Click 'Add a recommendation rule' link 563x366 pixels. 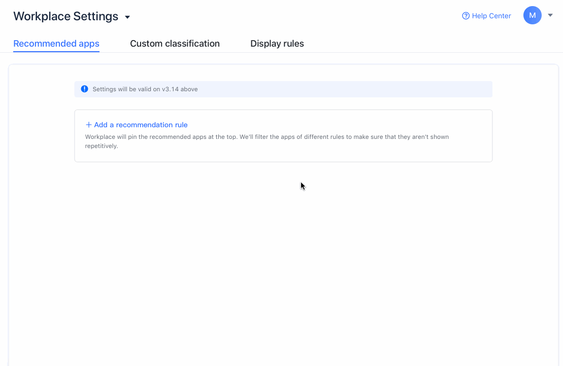click(137, 125)
